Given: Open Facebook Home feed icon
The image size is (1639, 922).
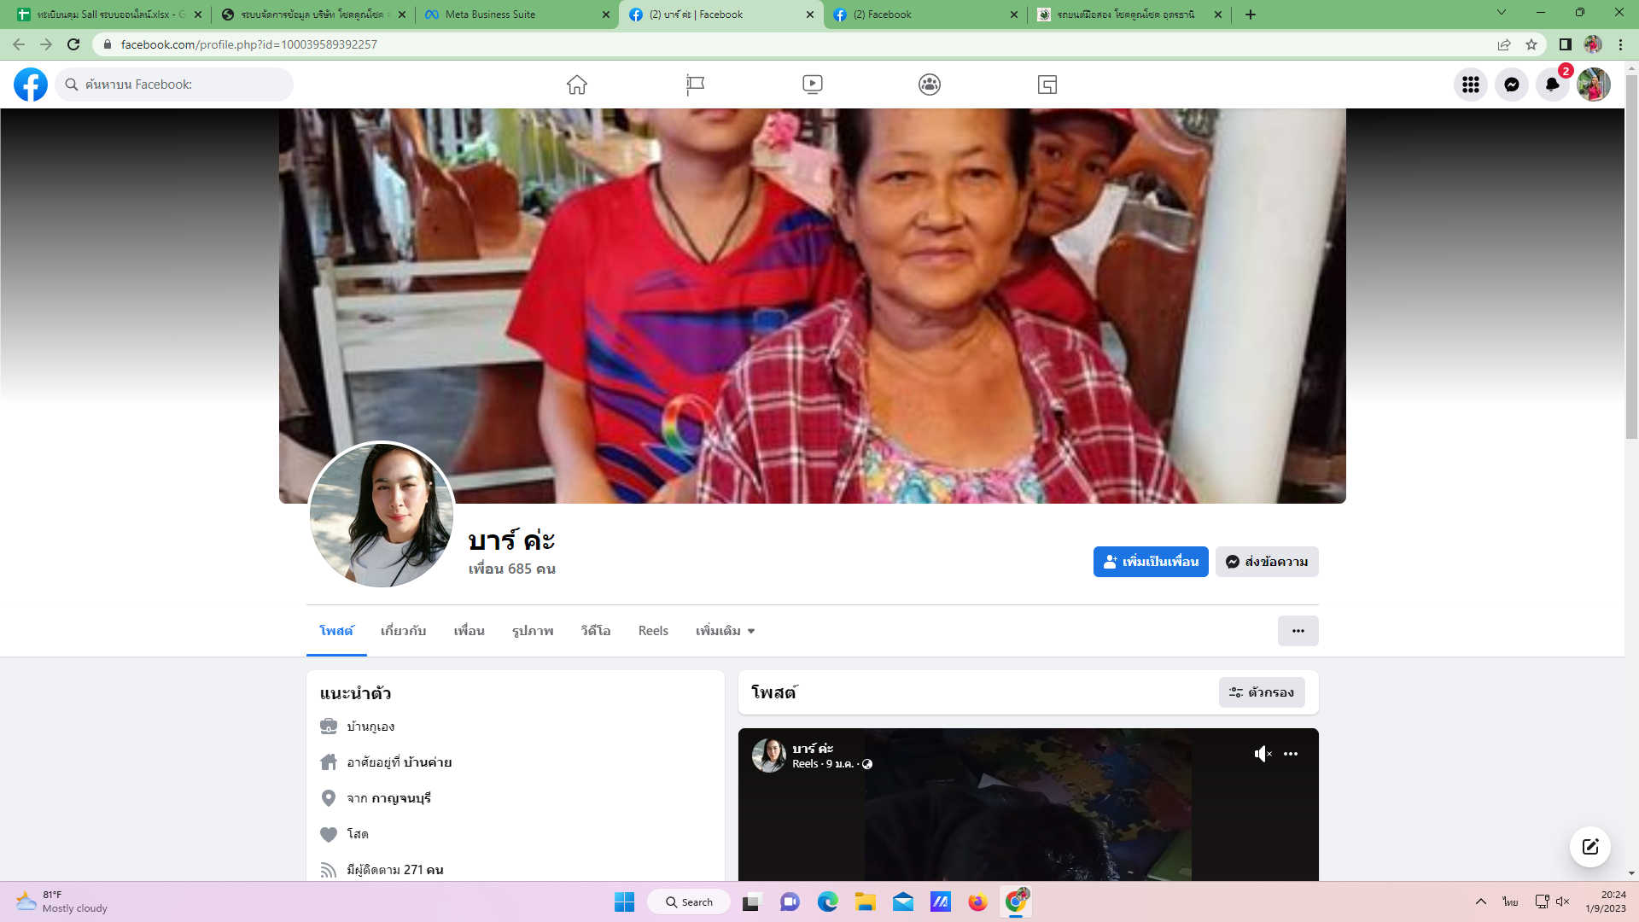Looking at the screenshot, I should (x=577, y=85).
